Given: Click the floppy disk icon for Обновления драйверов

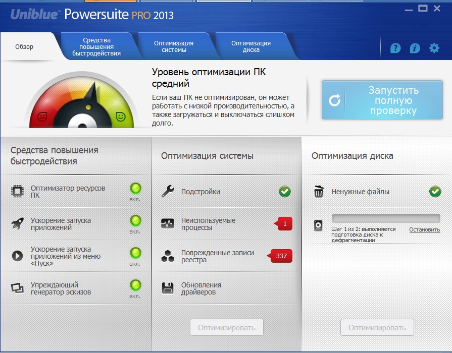Looking at the screenshot, I should click(168, 288).
